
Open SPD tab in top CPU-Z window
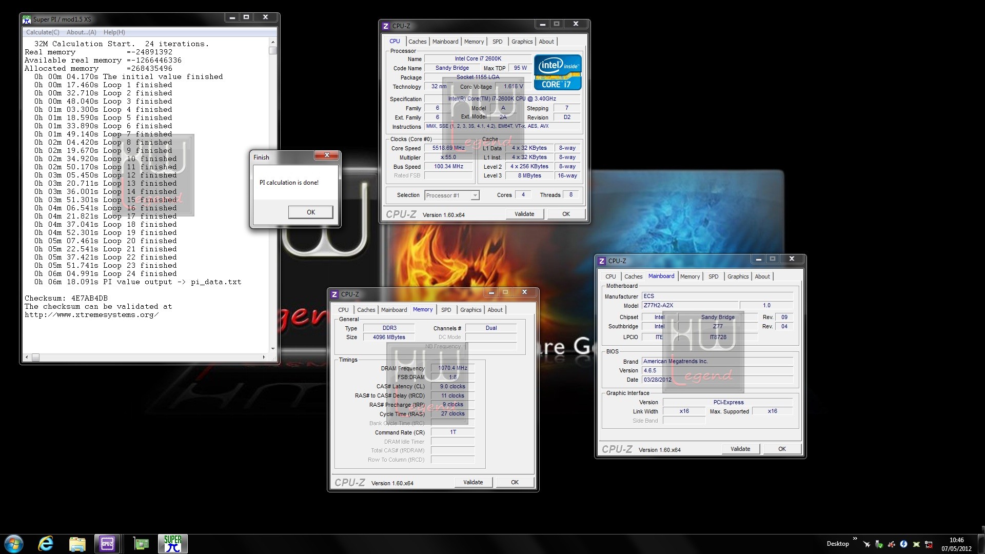point(497,42)
